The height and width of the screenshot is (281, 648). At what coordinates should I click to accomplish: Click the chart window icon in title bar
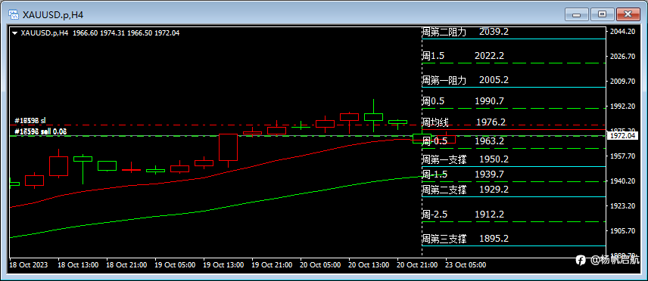point(13,14)
